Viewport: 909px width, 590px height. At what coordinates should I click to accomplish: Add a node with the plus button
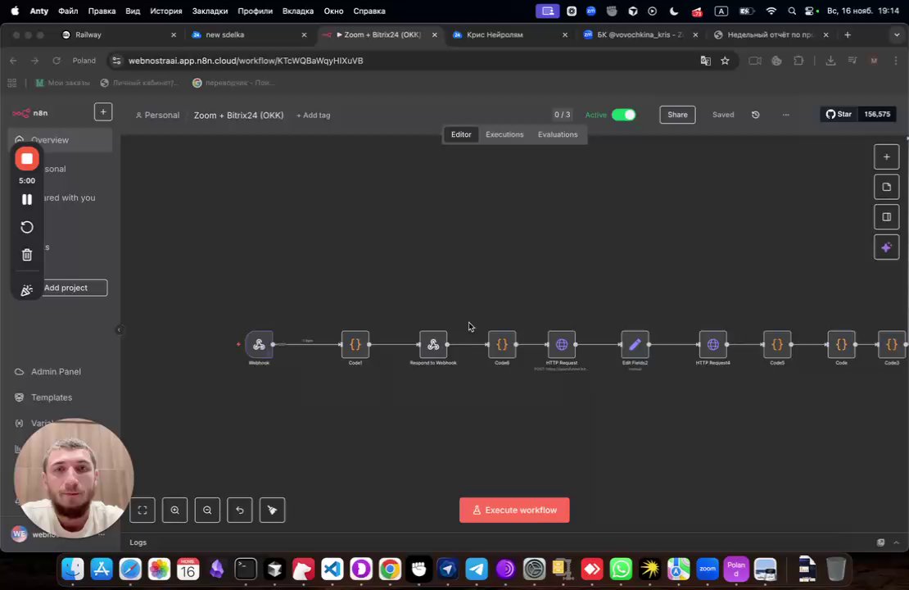pyautogui.click(x=886, y=157)
